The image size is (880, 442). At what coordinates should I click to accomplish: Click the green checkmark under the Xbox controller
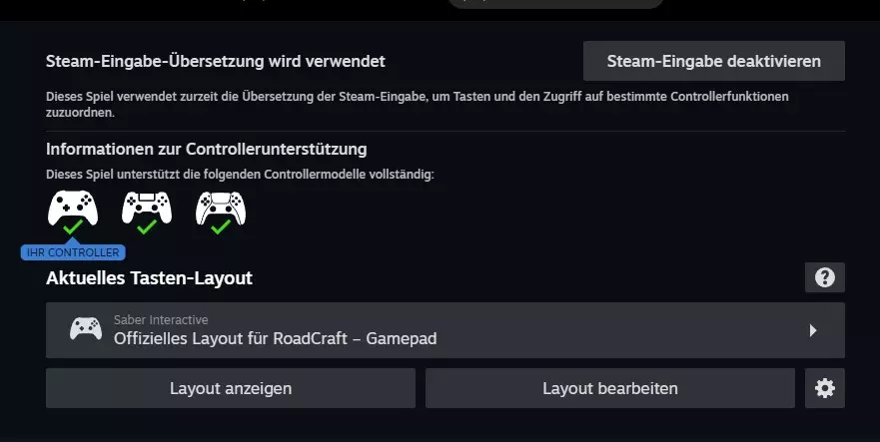73,227
